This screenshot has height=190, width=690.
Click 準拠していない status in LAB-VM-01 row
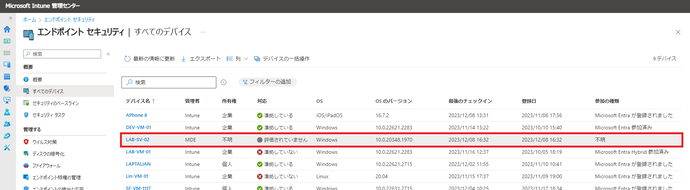point(277,152)
